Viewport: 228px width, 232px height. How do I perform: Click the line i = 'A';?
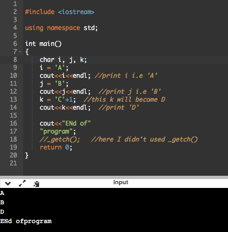coord(54,67)
